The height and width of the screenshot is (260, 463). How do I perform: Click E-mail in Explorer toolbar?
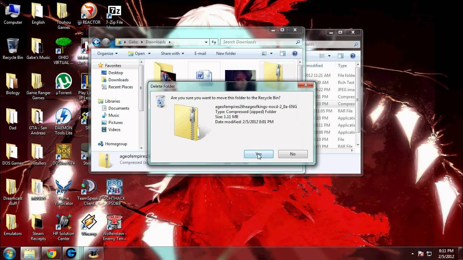click(200, 53)
